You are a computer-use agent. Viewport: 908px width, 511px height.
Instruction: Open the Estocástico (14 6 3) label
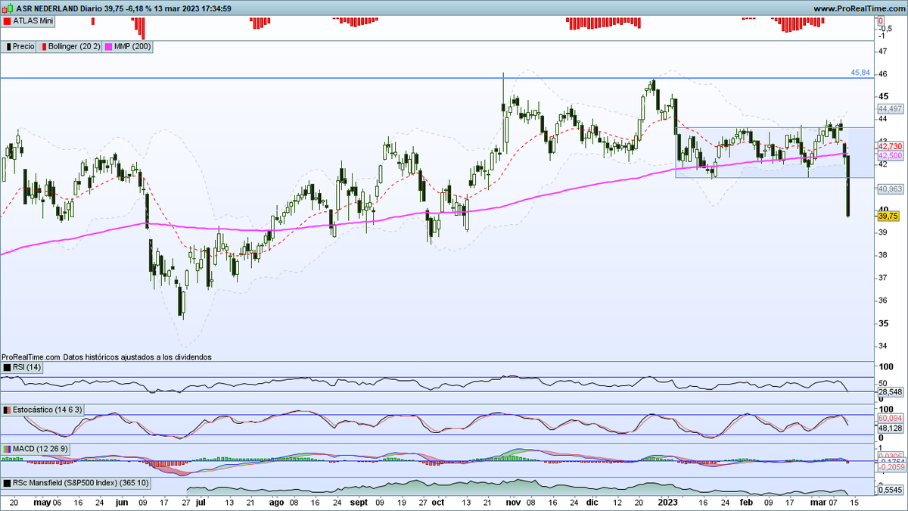point(48,410)
